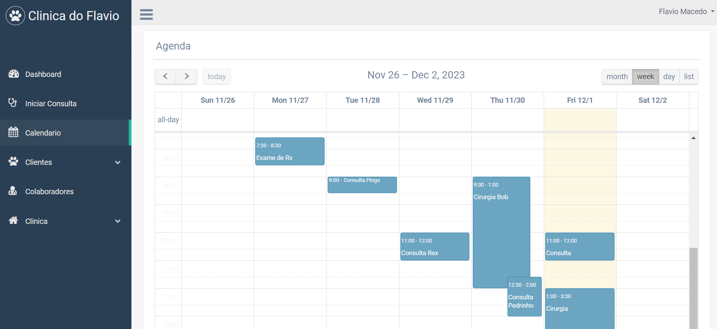Expand the Clinica submenu chevron
Screen dimensions: 717x329
tap(118, 221)
